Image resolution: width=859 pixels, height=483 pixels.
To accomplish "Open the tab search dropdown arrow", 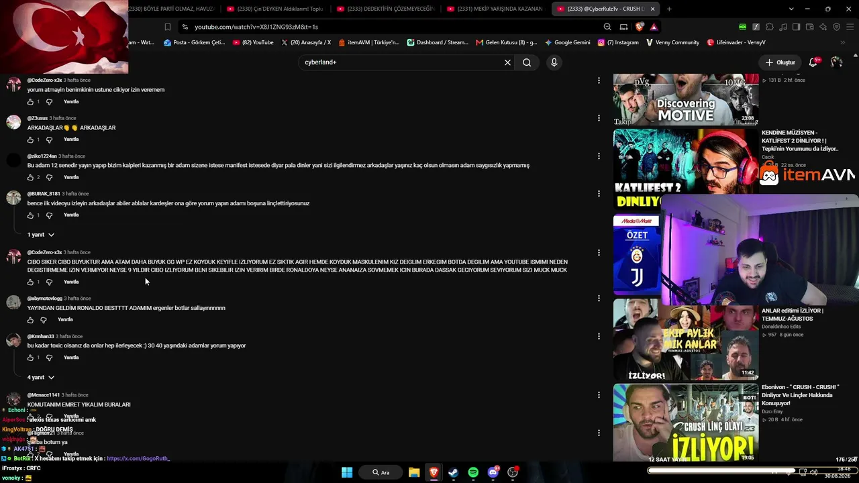I will coord(791,9).
